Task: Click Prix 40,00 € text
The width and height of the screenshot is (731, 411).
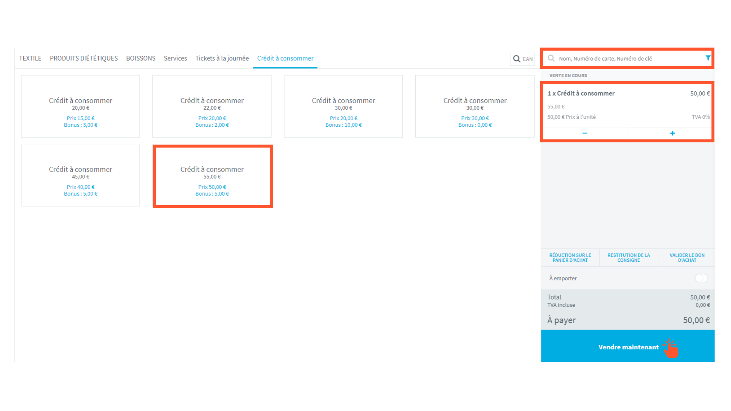Action: tap(80, 187)
